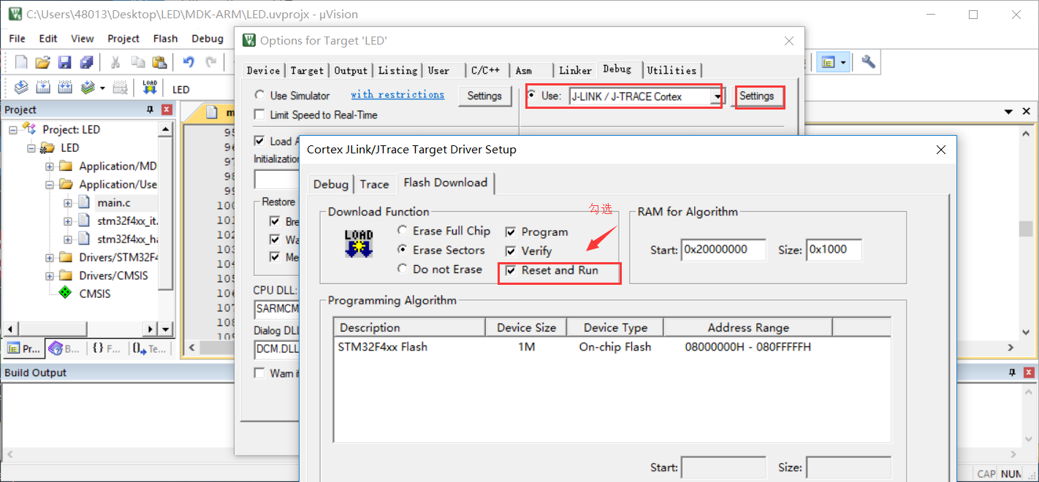Image resolution: width=1039 pixels, height=482 pixels.
Task: Close the Cortex JLink/JTrace Target Driver Setup
Action: pyautogui.click(x=940, y=150)
